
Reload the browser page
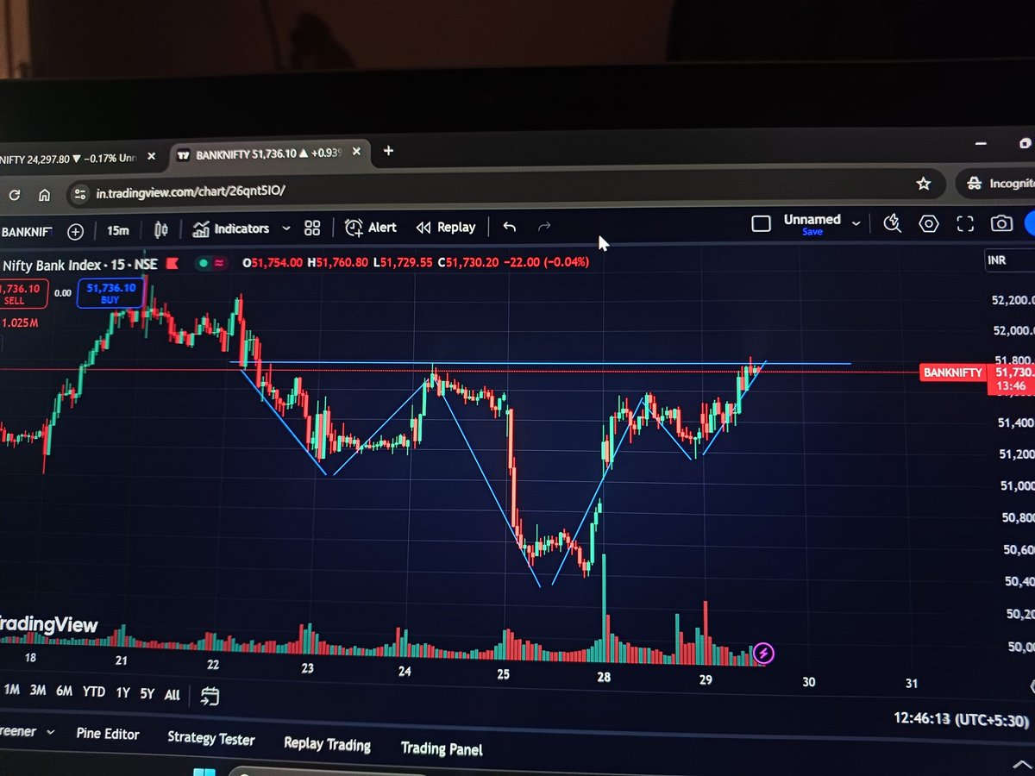14,195
